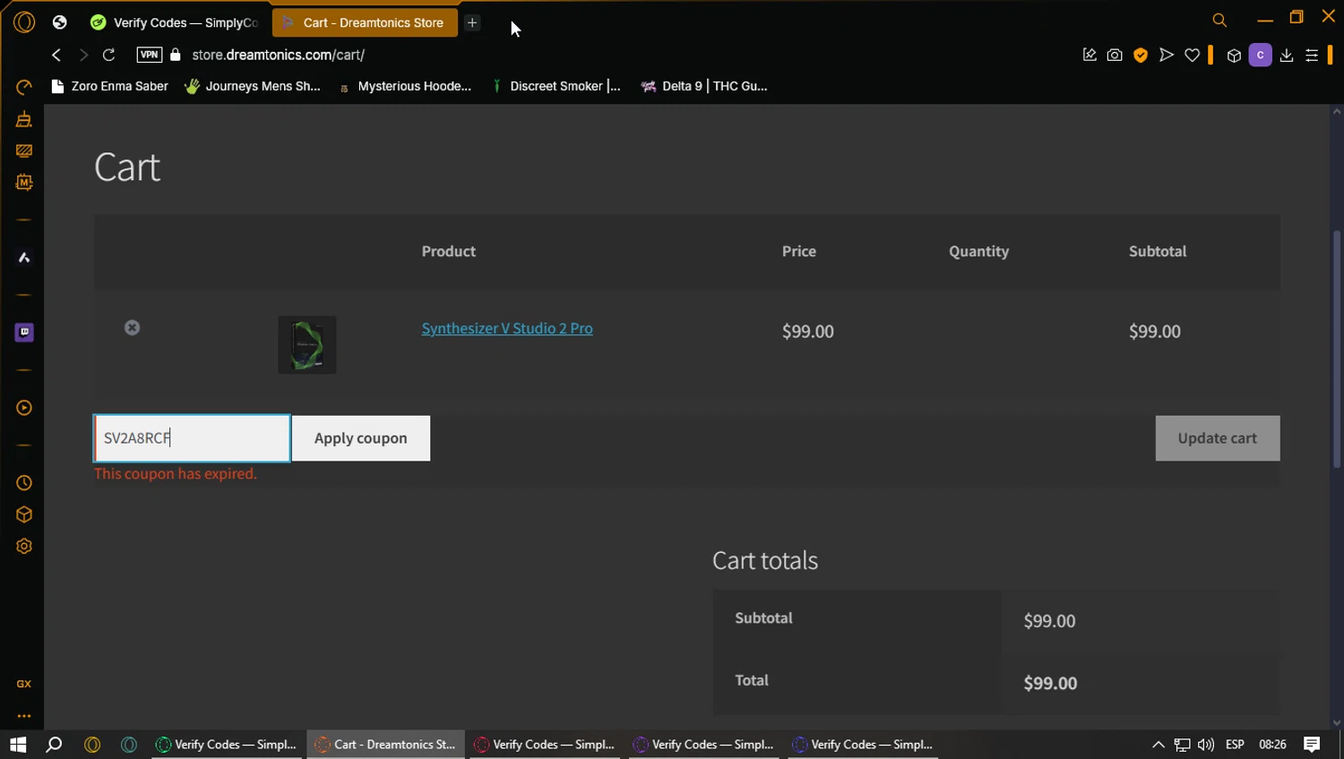Open volume control in system tray
1344x759 pixels.
(x=1206, y=745)
